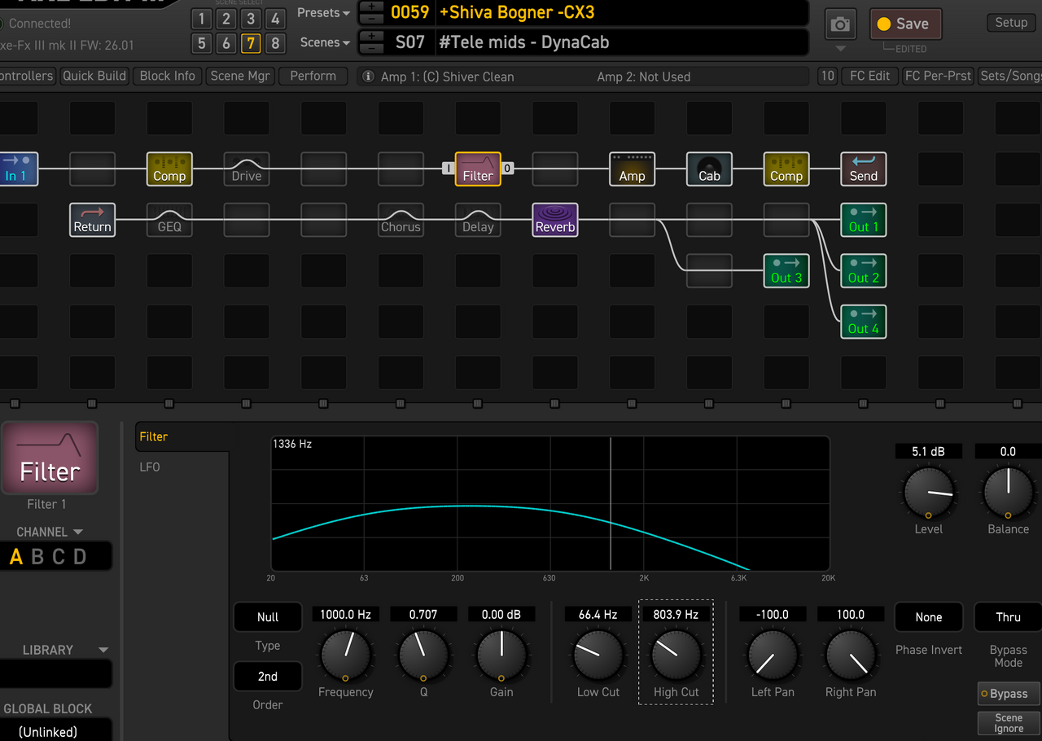Click the Low Cut value field 66.4 Hz
This screenshot has height=741, width=1042.
598,615
